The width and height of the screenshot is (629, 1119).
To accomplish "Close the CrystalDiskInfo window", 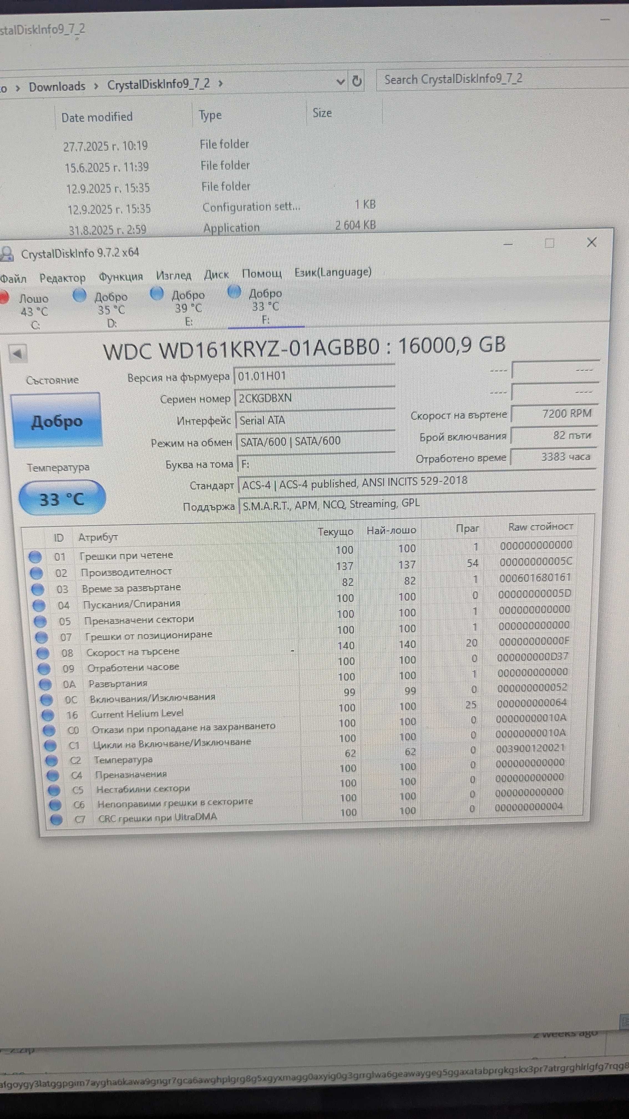I will pyautogui.click(x=592, y=242).
